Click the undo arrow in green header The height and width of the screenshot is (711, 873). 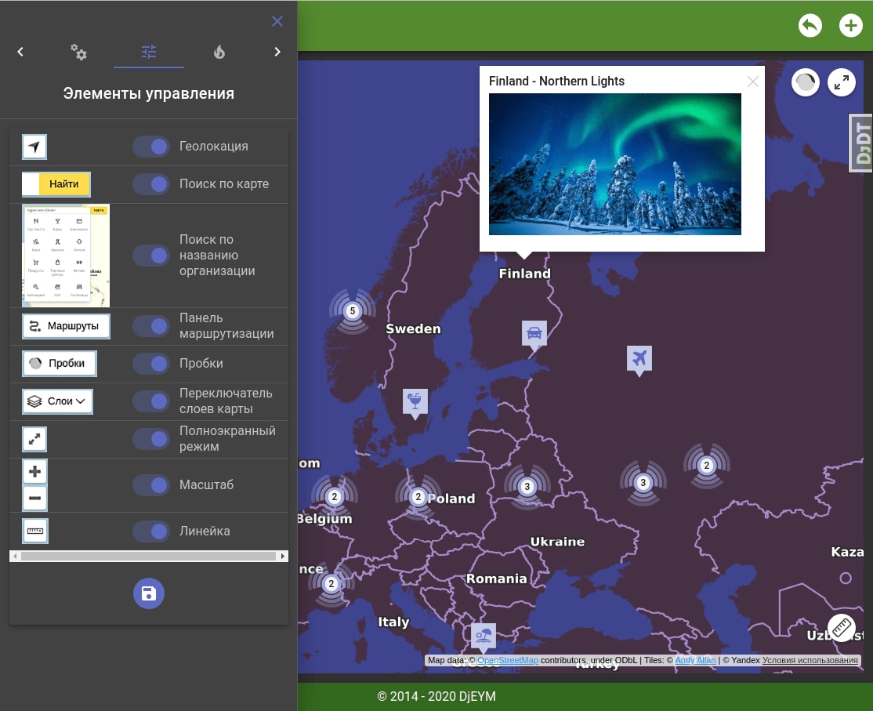(810, 26)
